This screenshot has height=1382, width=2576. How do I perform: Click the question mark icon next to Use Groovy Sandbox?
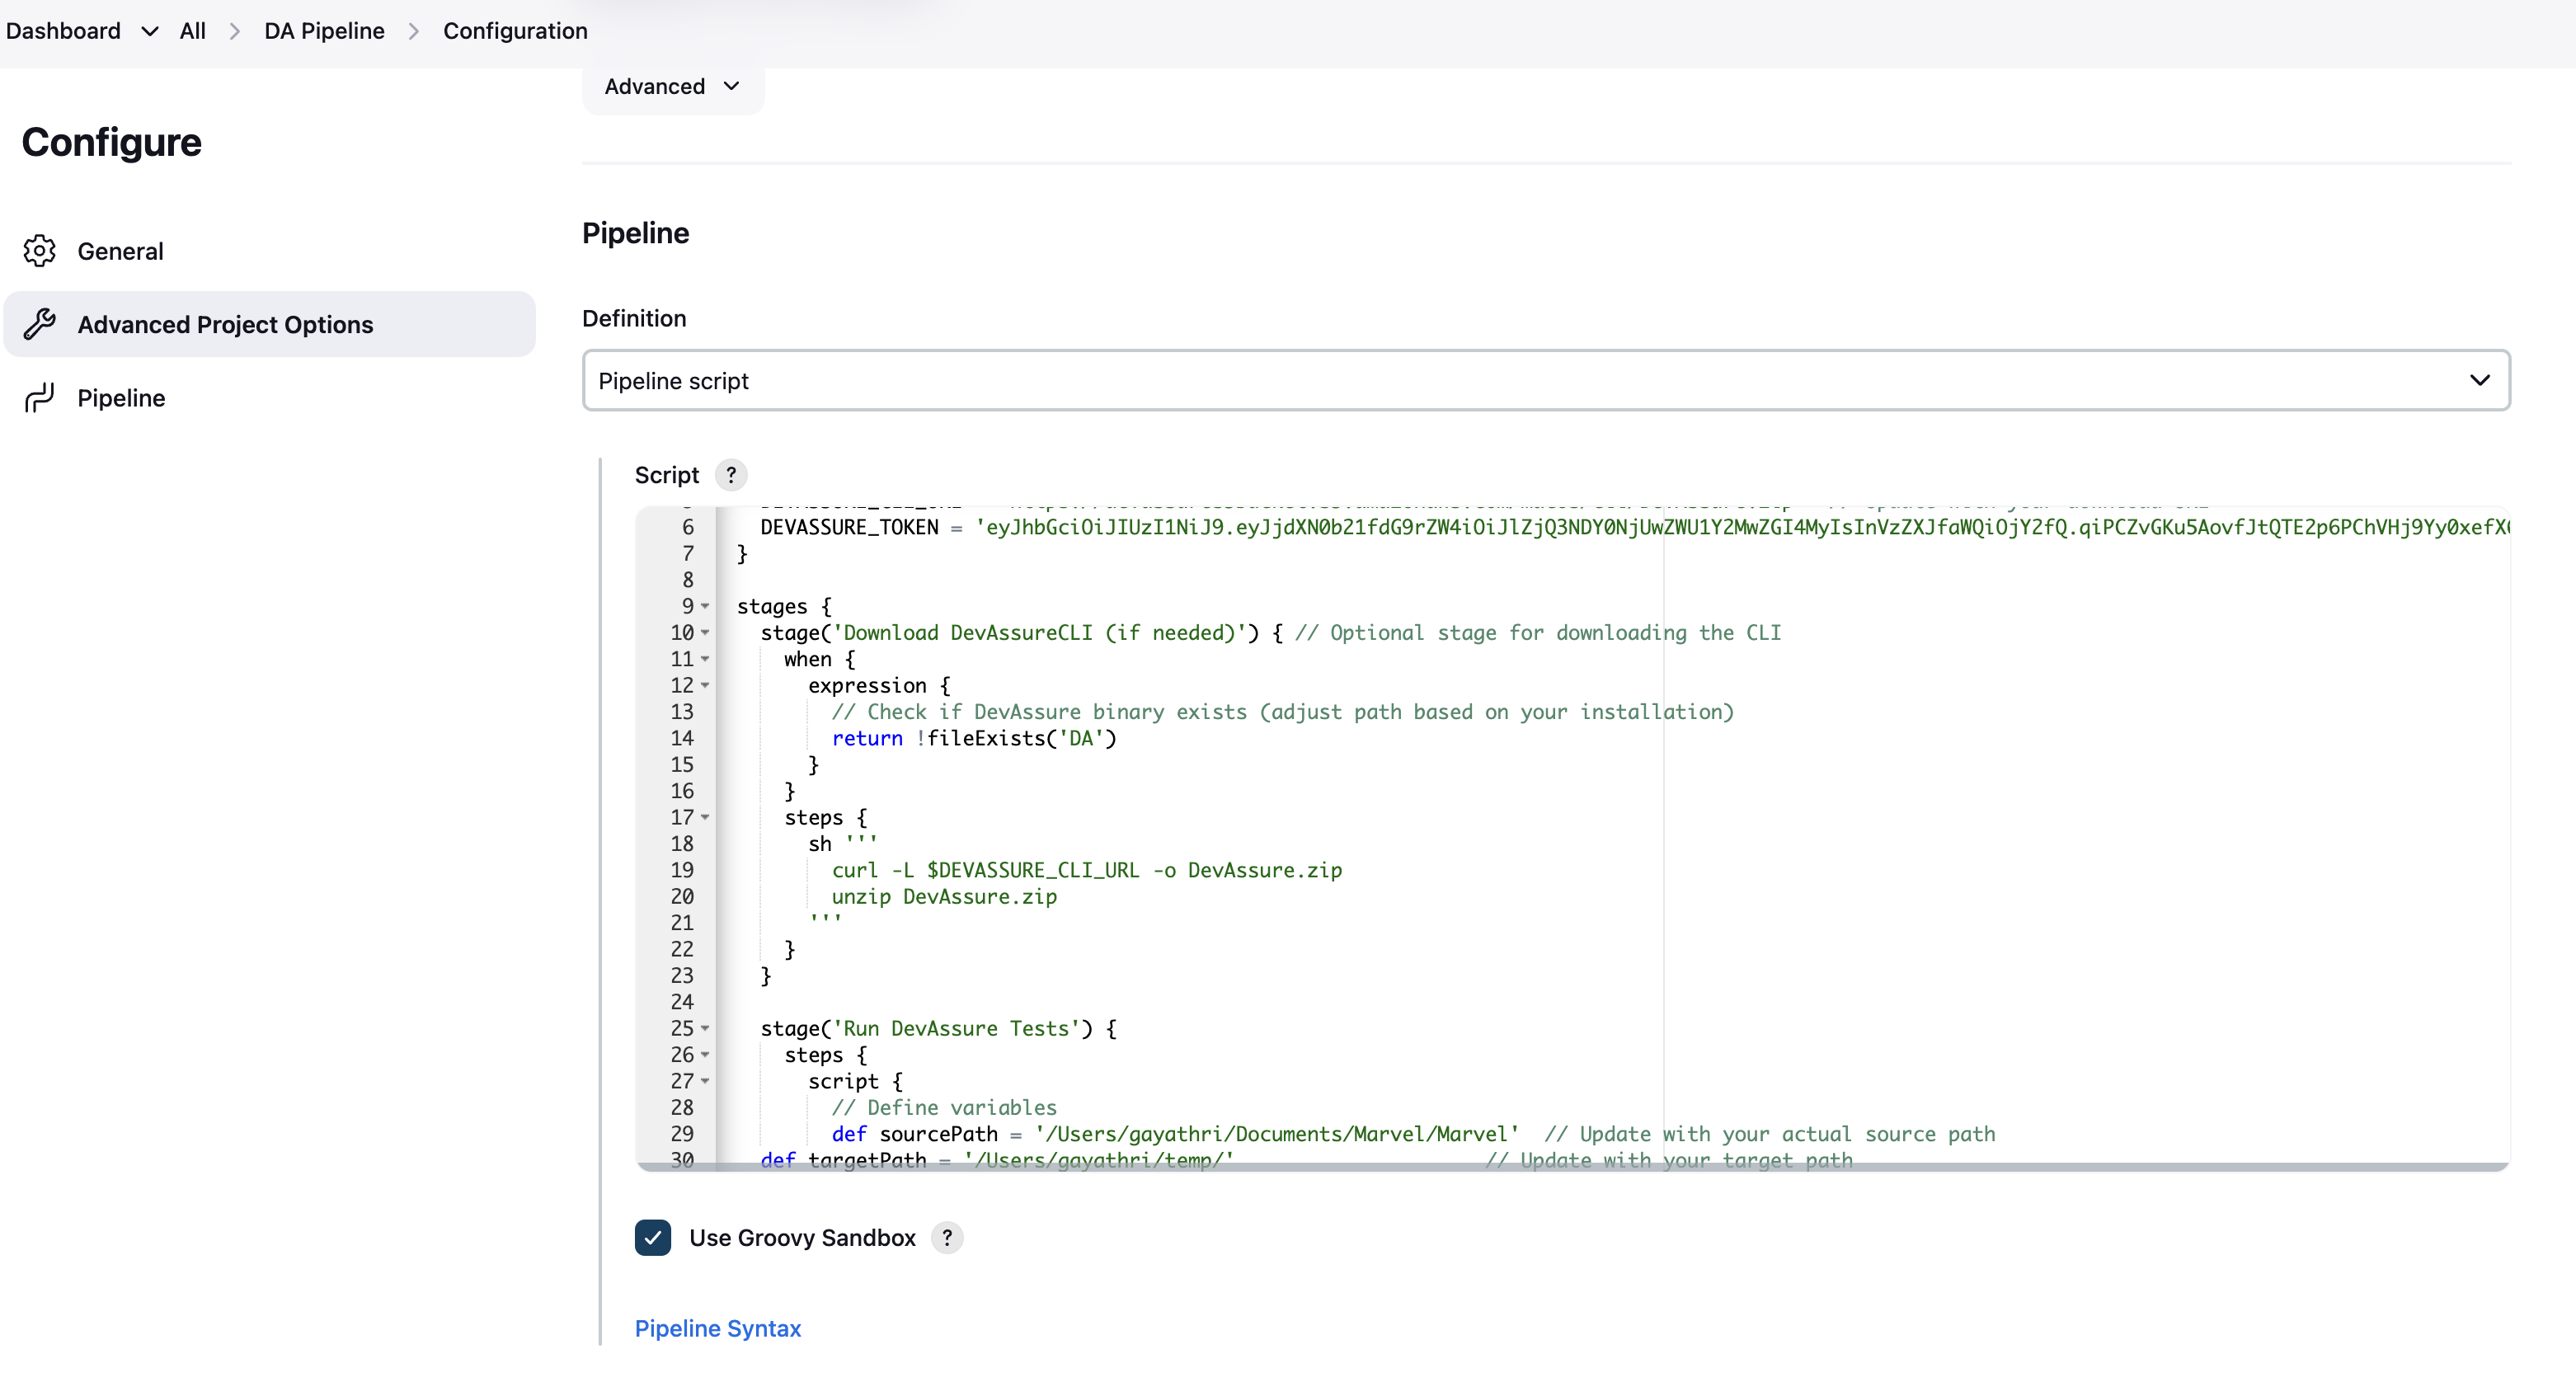(947, 1237)
